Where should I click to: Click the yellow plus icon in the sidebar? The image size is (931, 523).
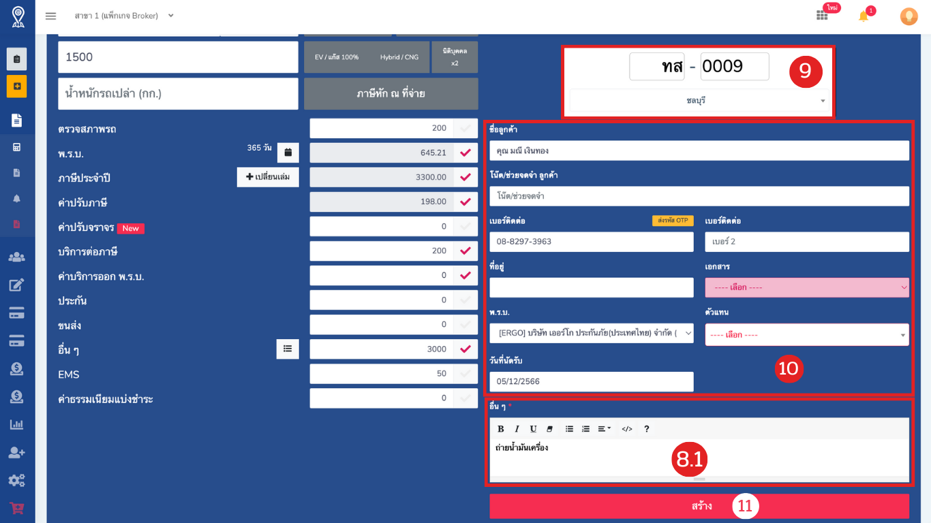click(17, 86)
